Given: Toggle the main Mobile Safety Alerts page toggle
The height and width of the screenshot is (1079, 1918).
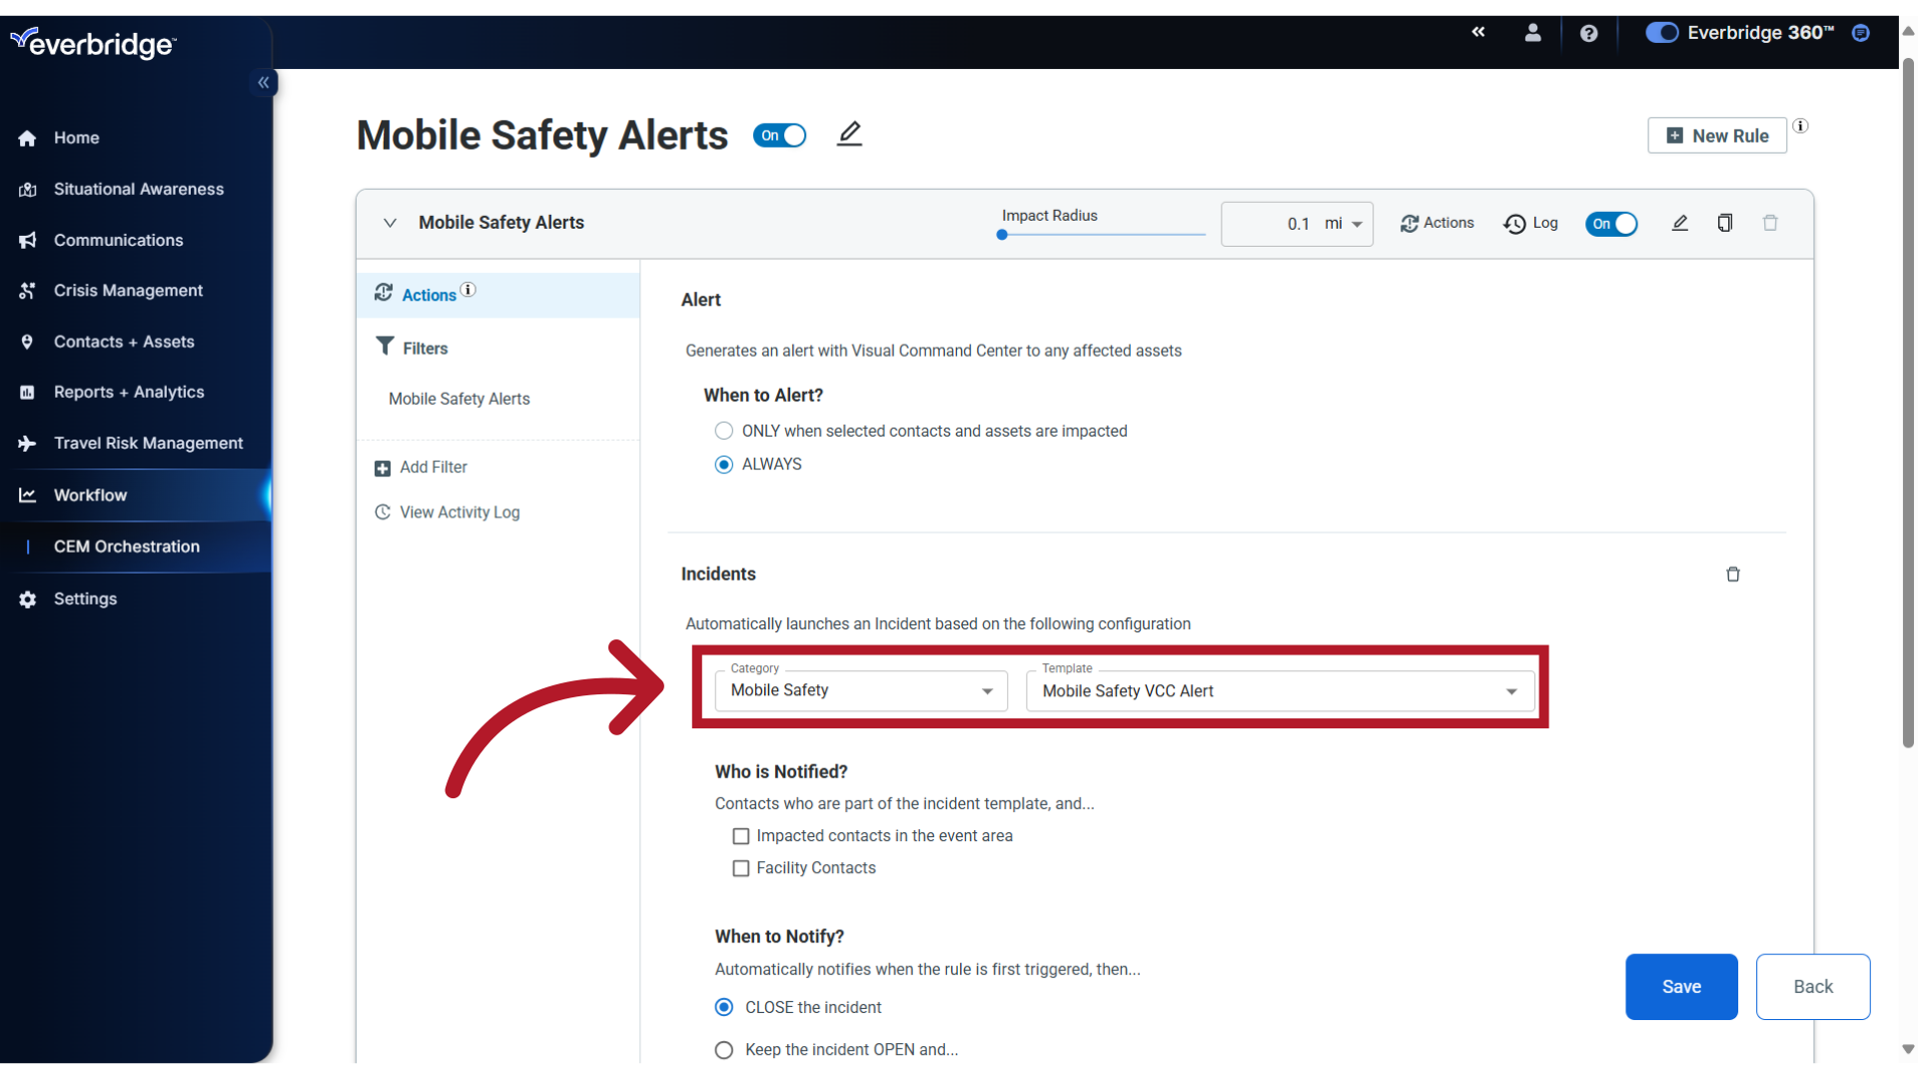Looking at the screenshot, I should [x=782, y=135].
